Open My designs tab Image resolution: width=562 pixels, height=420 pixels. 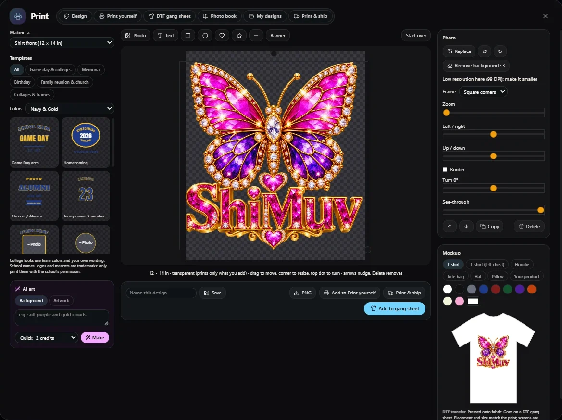(x=265, y=16)
